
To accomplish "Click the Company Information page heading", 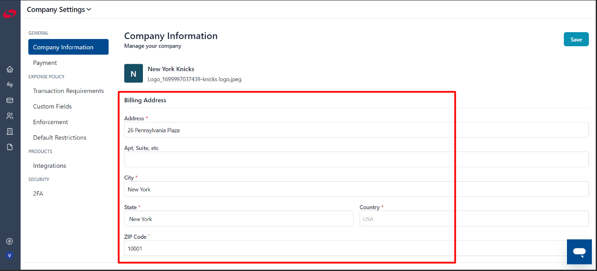I will click(x=171, y=36).
